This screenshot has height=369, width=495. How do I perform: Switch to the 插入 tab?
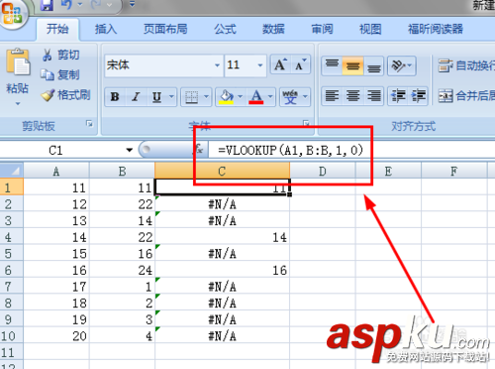106,29
